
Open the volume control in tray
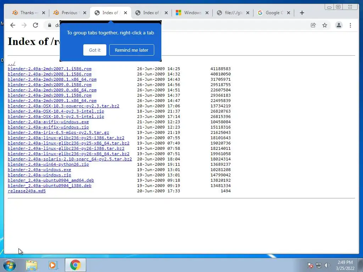[327, 265]
